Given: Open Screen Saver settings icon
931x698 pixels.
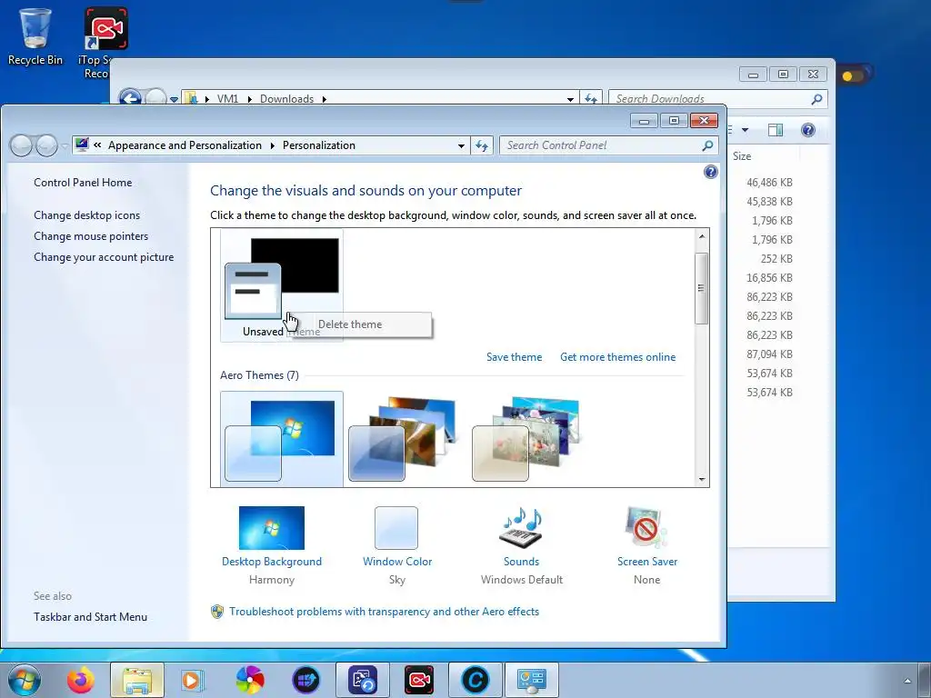Looking at the screenshot, I should [646, 528].
